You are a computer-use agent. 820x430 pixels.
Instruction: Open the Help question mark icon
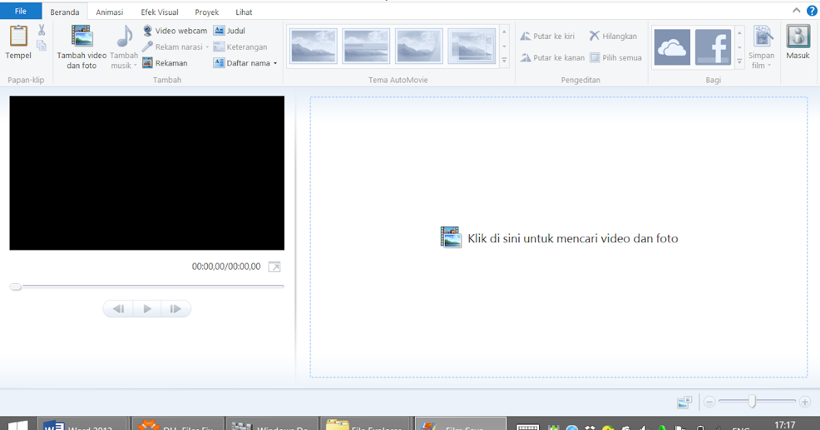pos(811,10)
